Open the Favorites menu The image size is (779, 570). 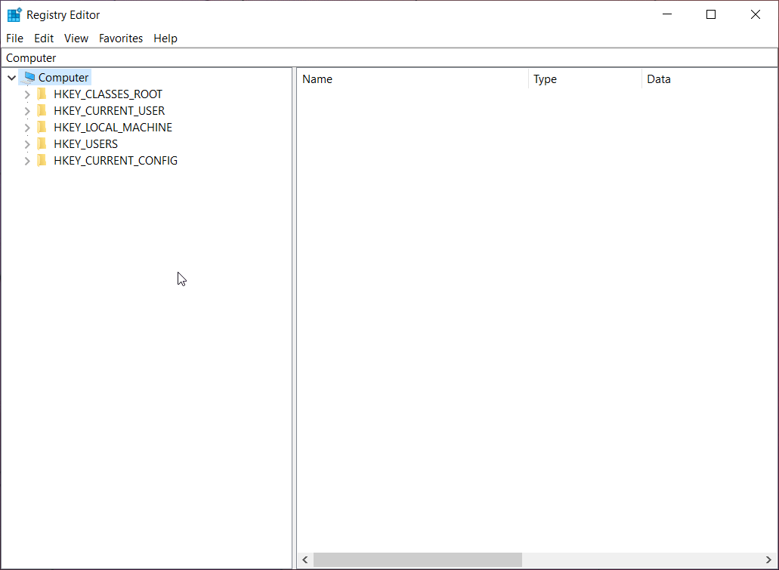pos(121,39)
